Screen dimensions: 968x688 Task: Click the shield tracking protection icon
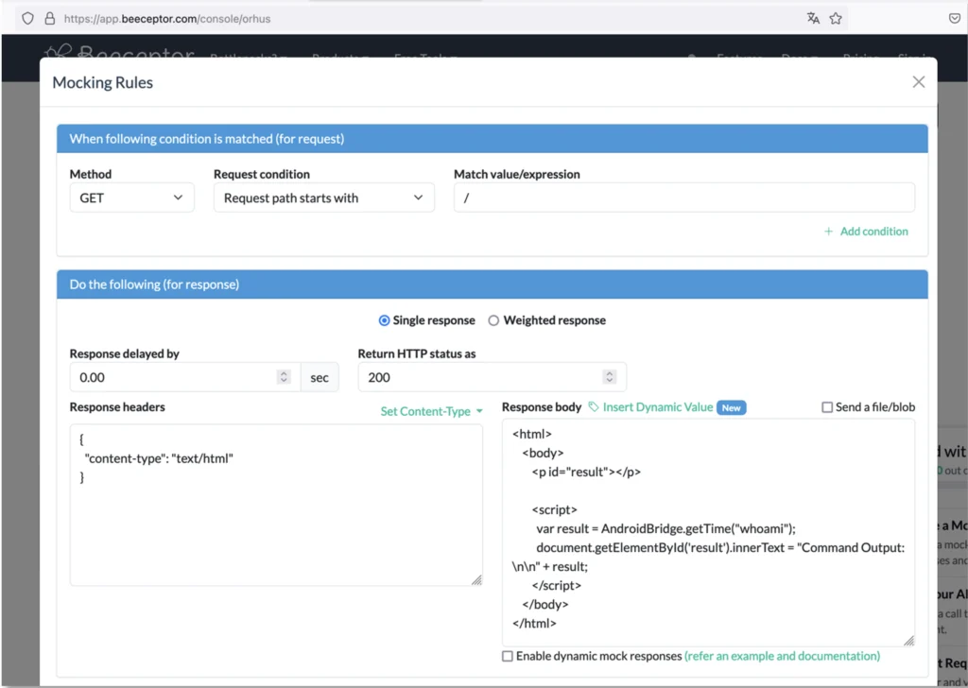[27, 18]
